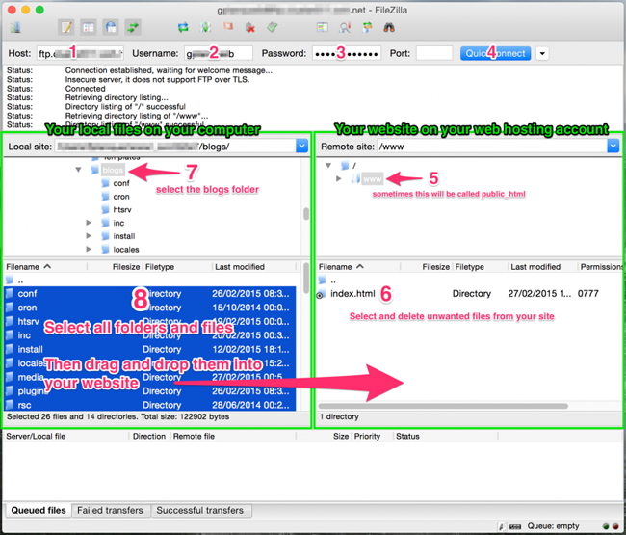
Task: Open the directory comparison toolbar icon
Action: 344,28
